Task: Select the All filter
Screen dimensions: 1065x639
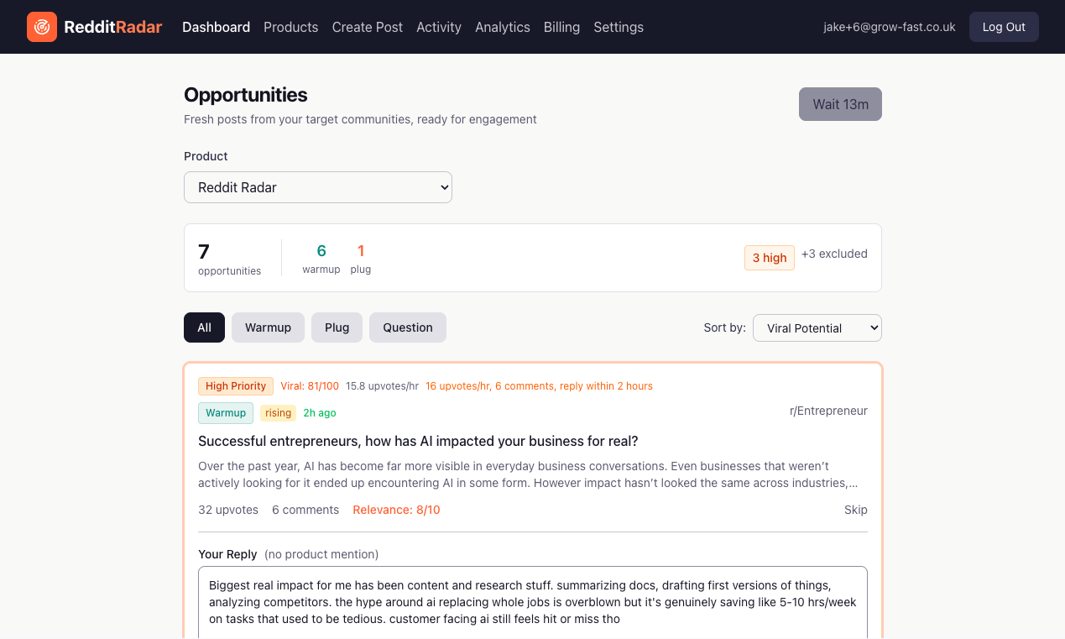Action: point(204,327)
